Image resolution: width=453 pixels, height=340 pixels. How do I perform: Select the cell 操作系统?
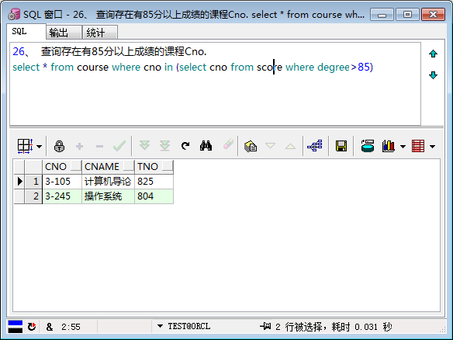(x=108, y=196)
